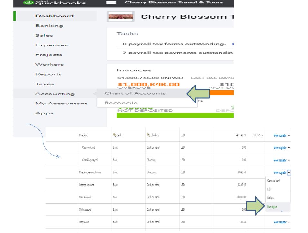
Task: Click the QuickBooks logo icon
Action: [29, 3]
